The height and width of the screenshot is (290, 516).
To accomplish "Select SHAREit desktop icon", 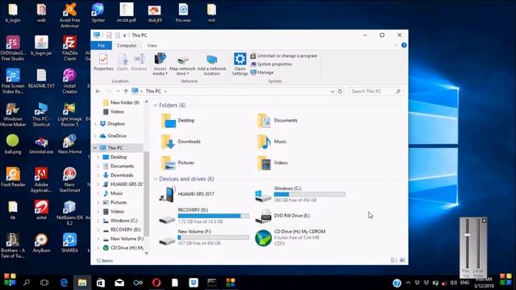I will coord(69,243).
